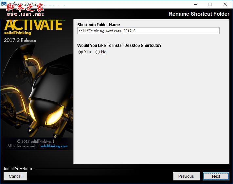Cancel the installation
This screenshot has height=184, width=233.
(x=15, y=176)
